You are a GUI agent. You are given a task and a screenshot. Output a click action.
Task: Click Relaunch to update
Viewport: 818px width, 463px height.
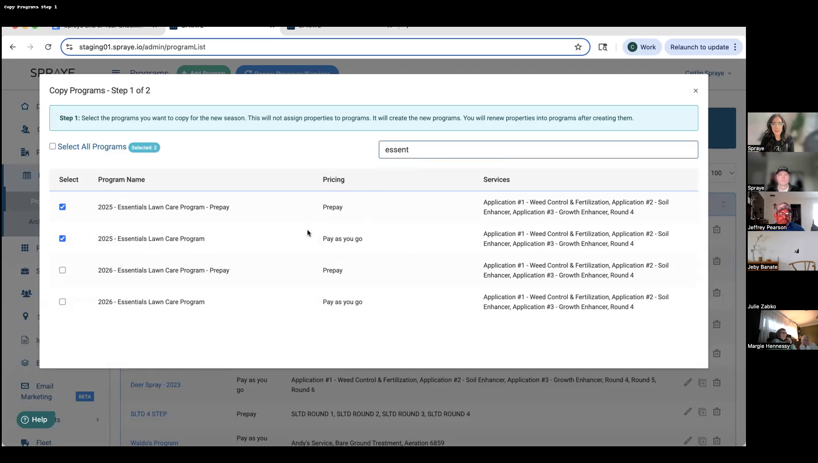pos(699,47)
